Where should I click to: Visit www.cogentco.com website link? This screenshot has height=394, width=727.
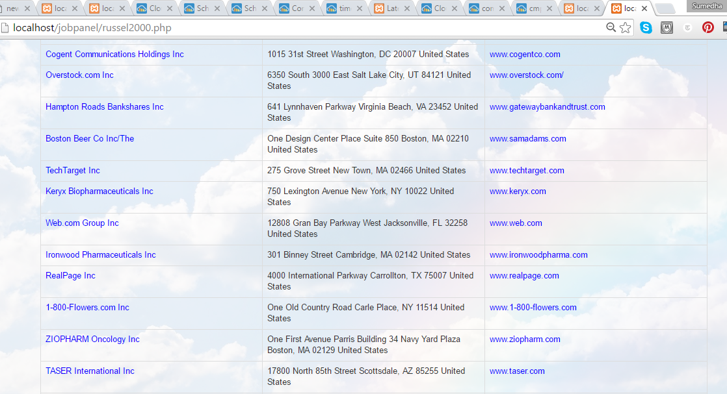(525, 54)
